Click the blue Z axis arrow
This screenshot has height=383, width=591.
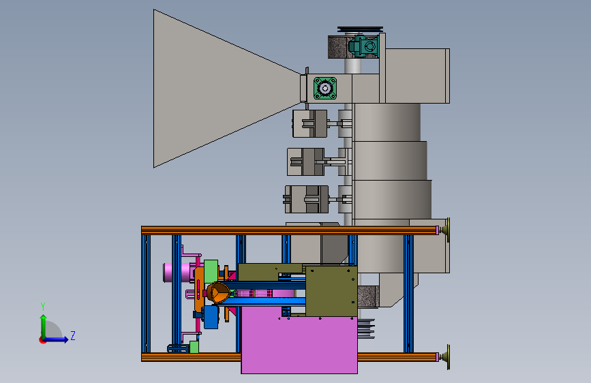[57, 339]
